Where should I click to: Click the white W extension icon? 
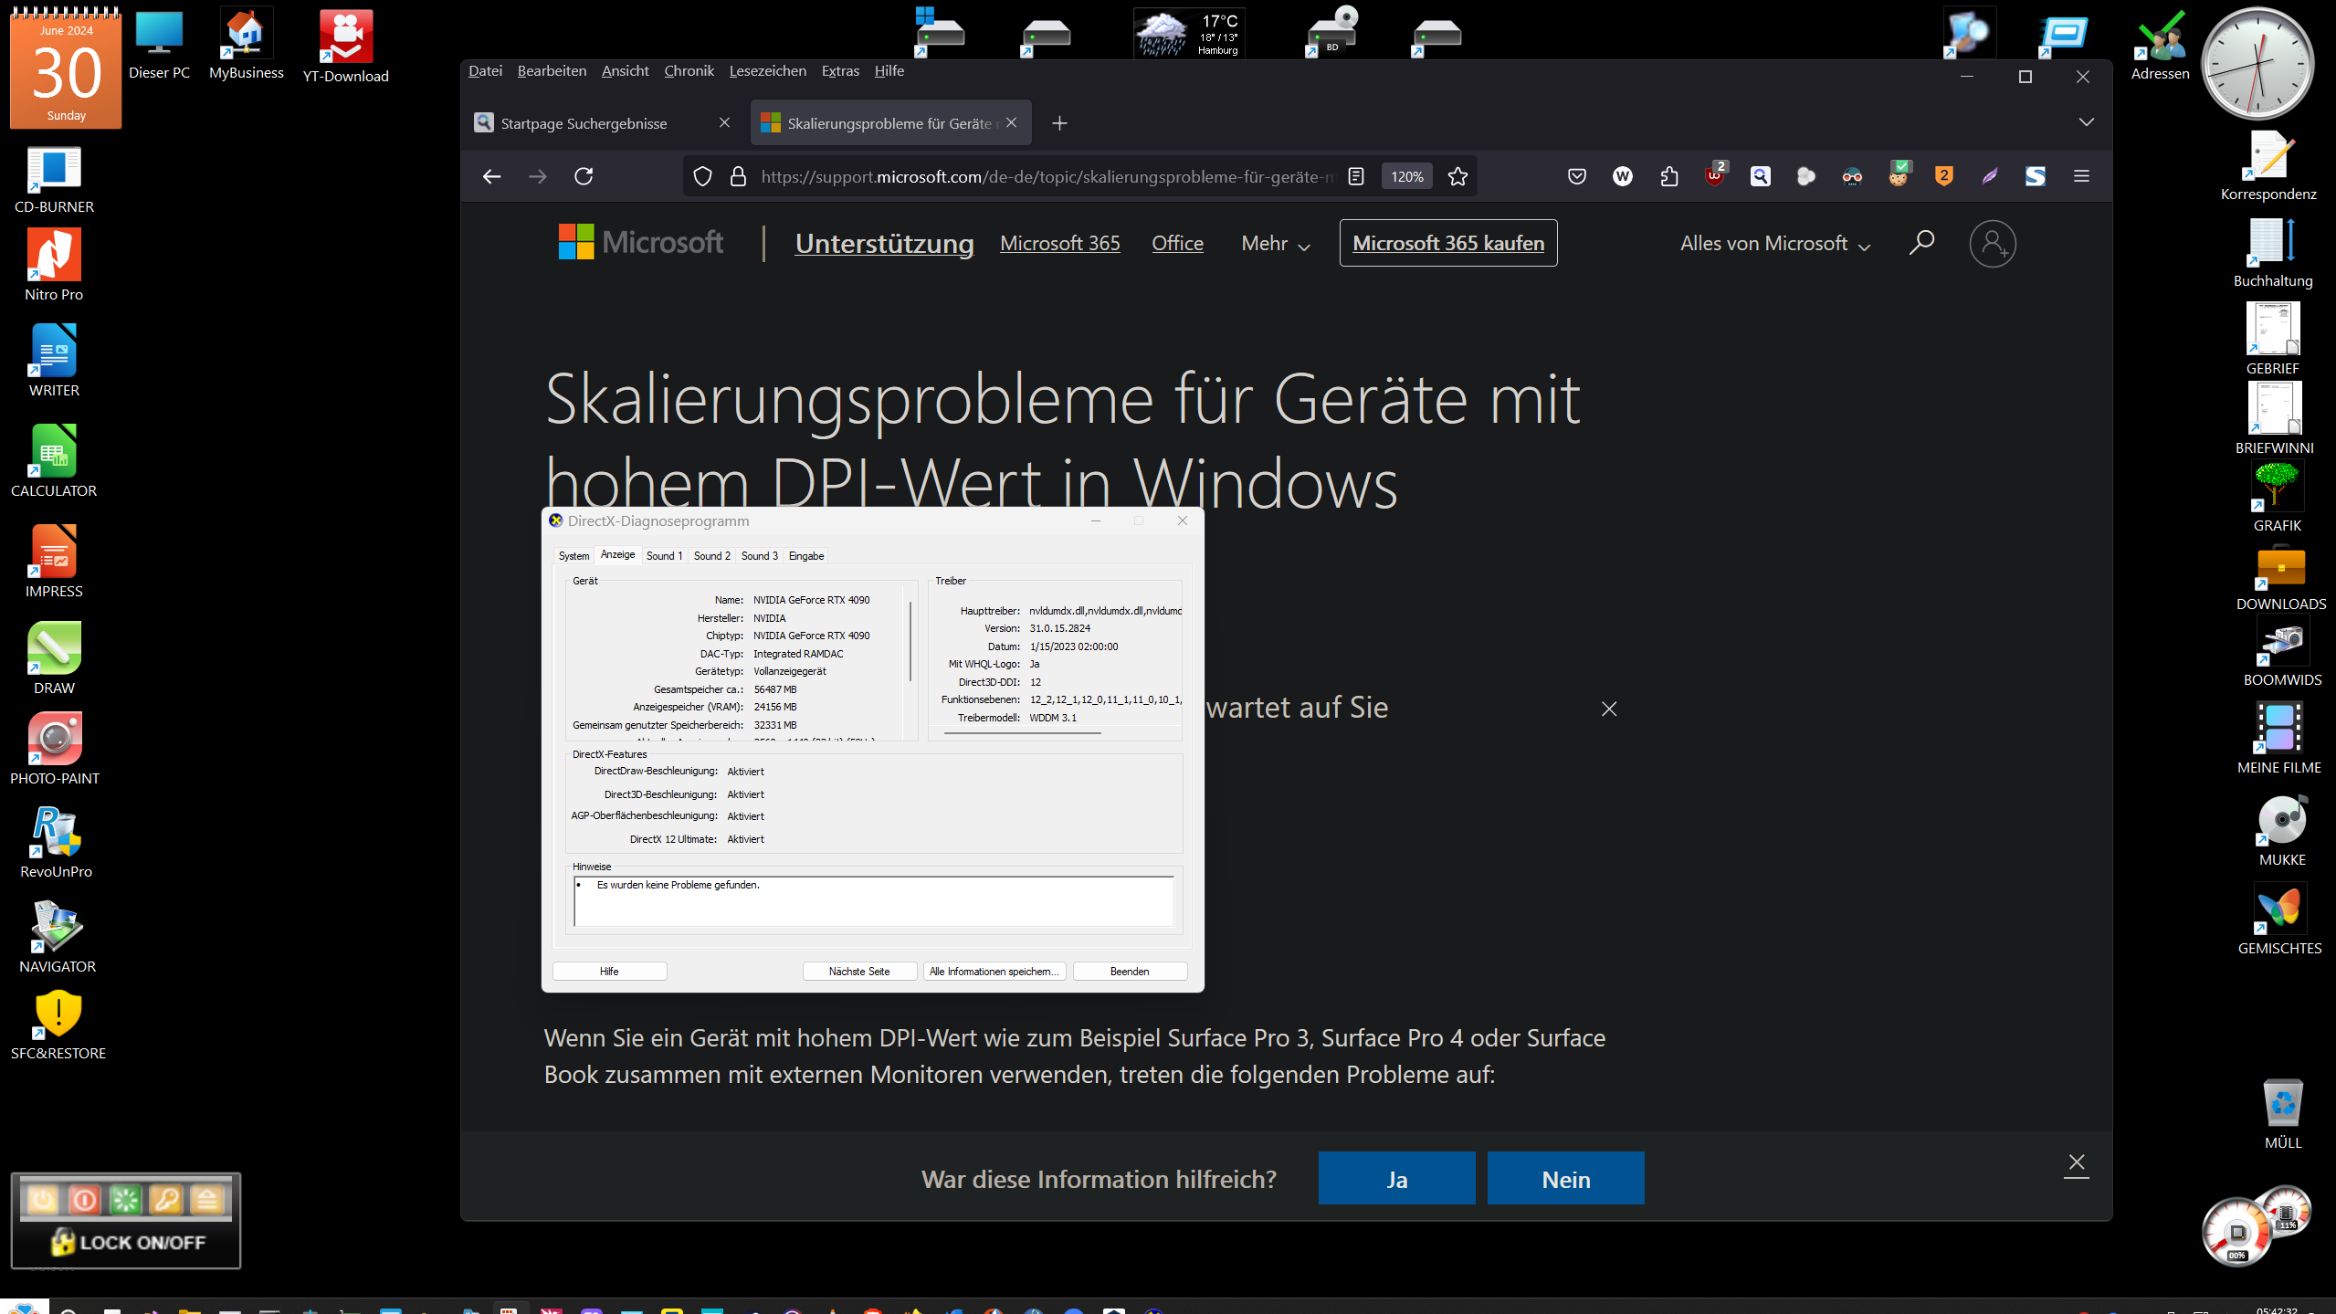pyautogui.click(x=1622, y=176)
